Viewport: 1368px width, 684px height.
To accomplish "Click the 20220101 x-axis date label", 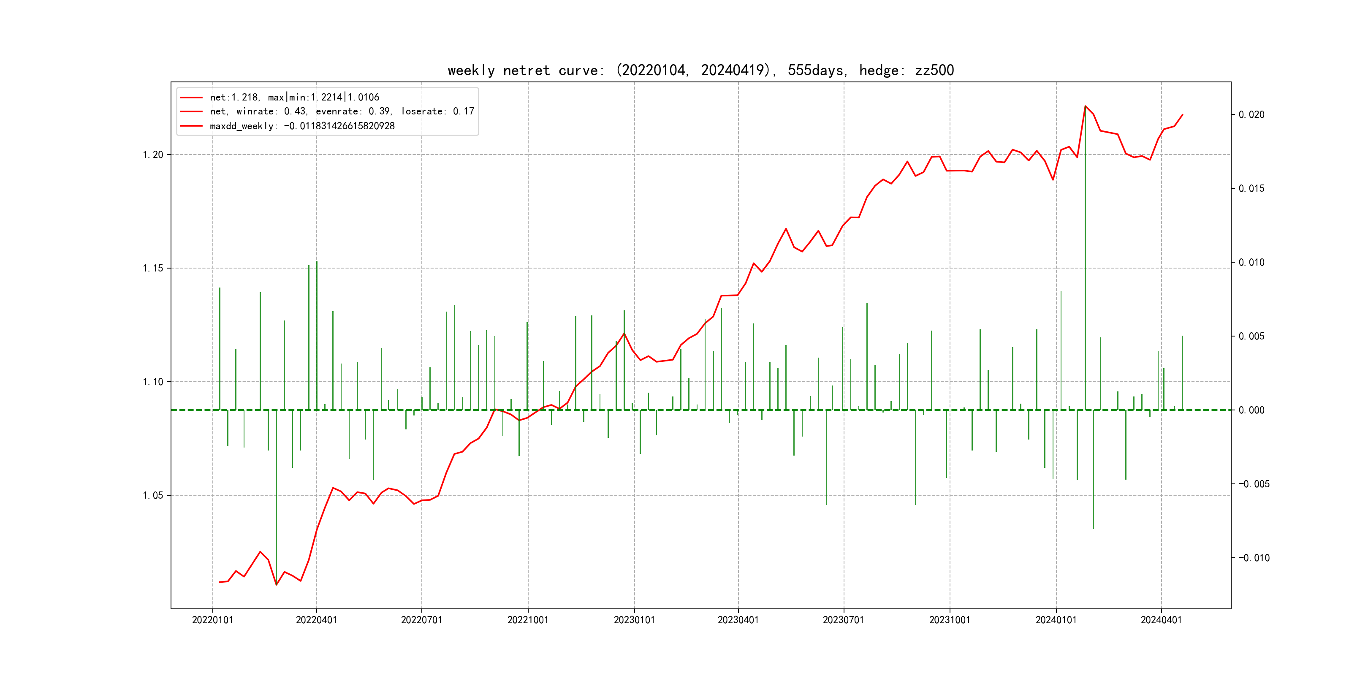I will tap(212, 620).
